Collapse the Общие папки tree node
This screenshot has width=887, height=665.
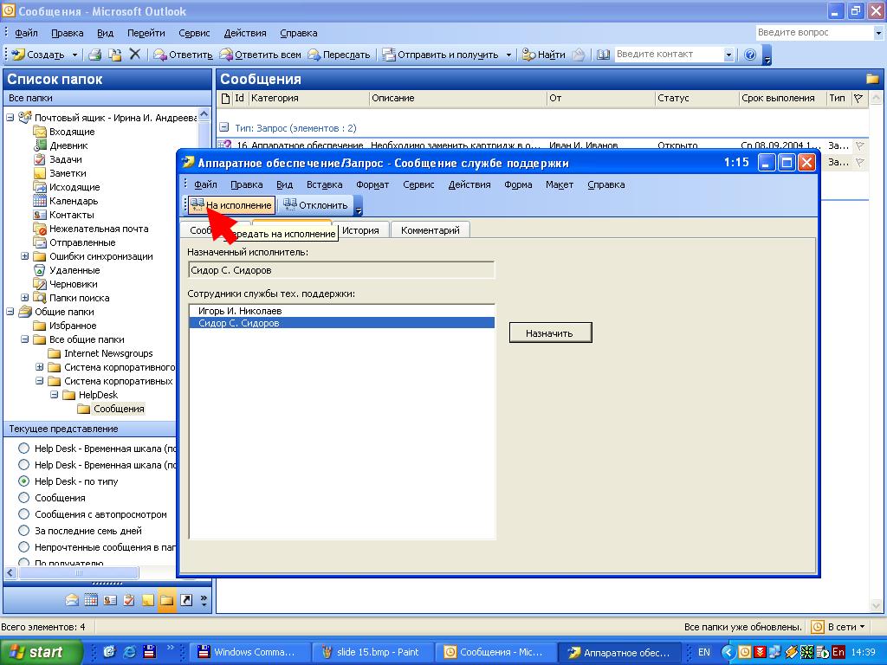click(10, 312)
